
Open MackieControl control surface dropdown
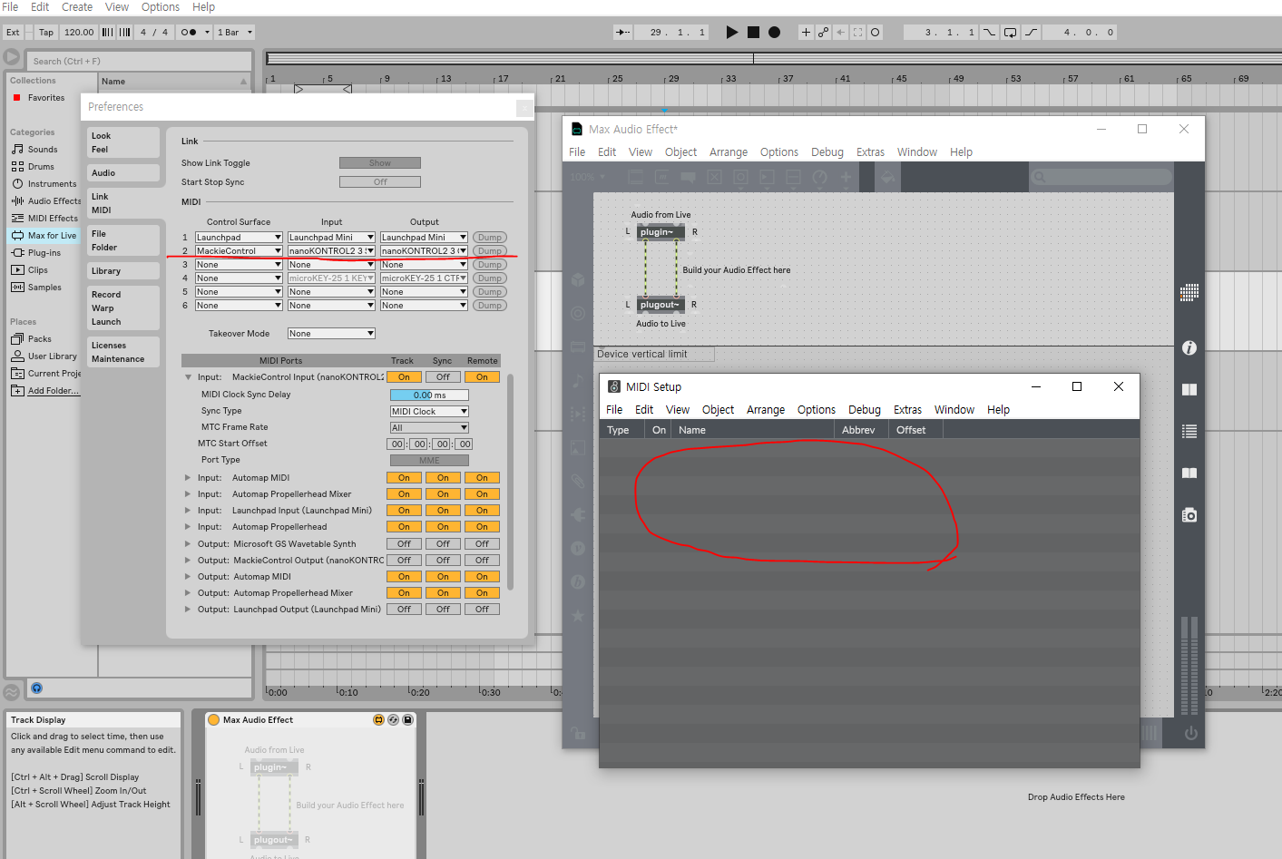(239, 250)
